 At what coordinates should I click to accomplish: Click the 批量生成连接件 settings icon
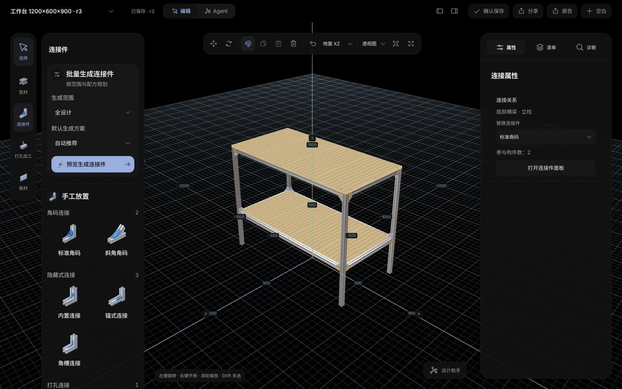click(x=57, y=74)
